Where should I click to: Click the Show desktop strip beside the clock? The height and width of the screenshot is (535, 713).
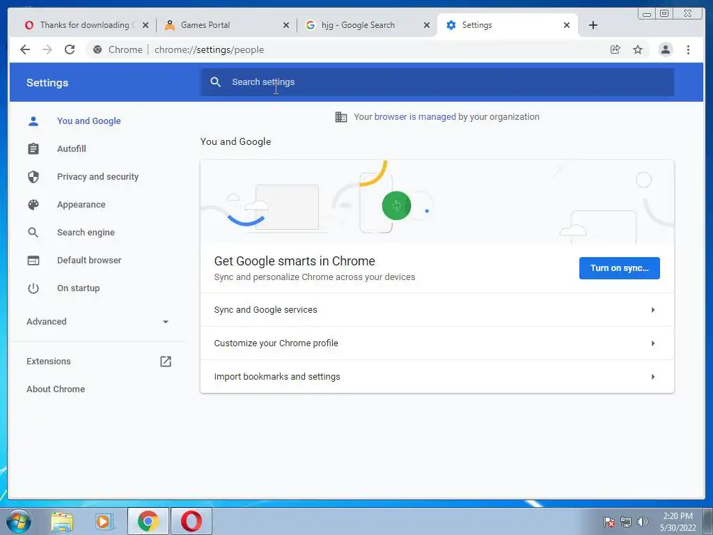click(x=708, y=521)
